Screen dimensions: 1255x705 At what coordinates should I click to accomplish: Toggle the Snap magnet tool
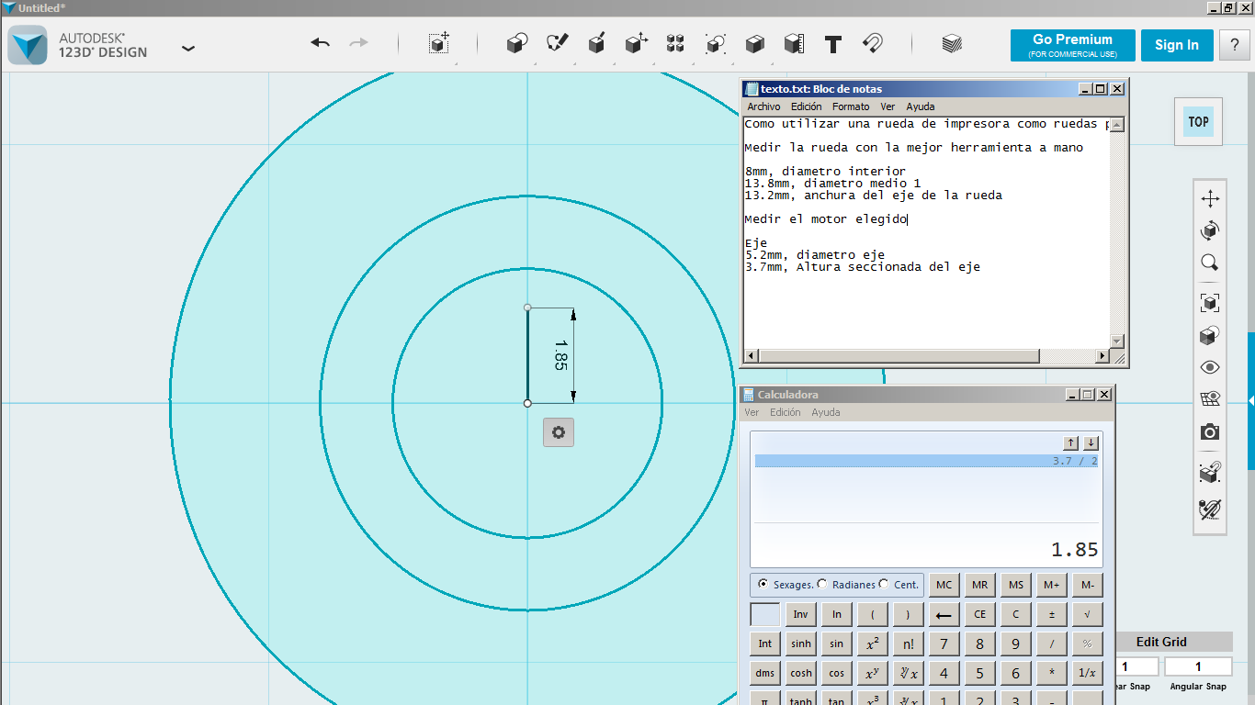pyautogui.click(x=873, y=43)
